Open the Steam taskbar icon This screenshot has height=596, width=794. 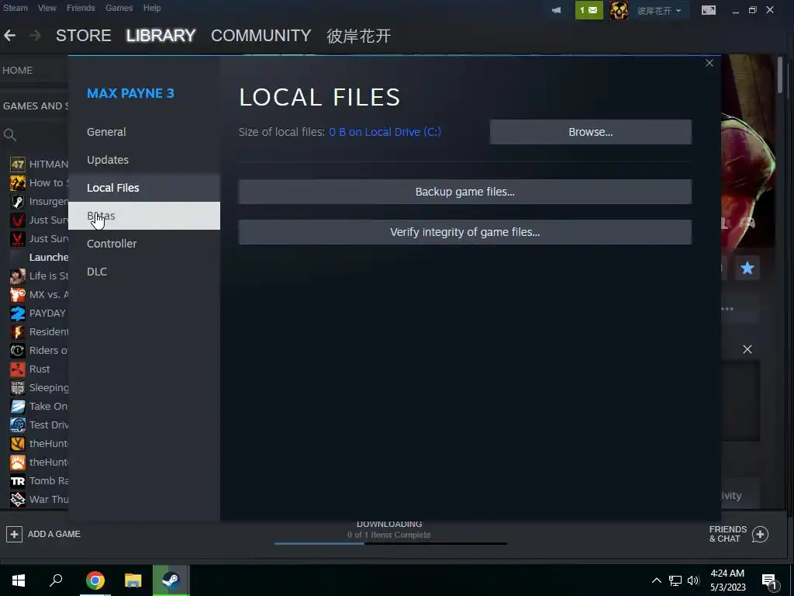tap(171, 580)
